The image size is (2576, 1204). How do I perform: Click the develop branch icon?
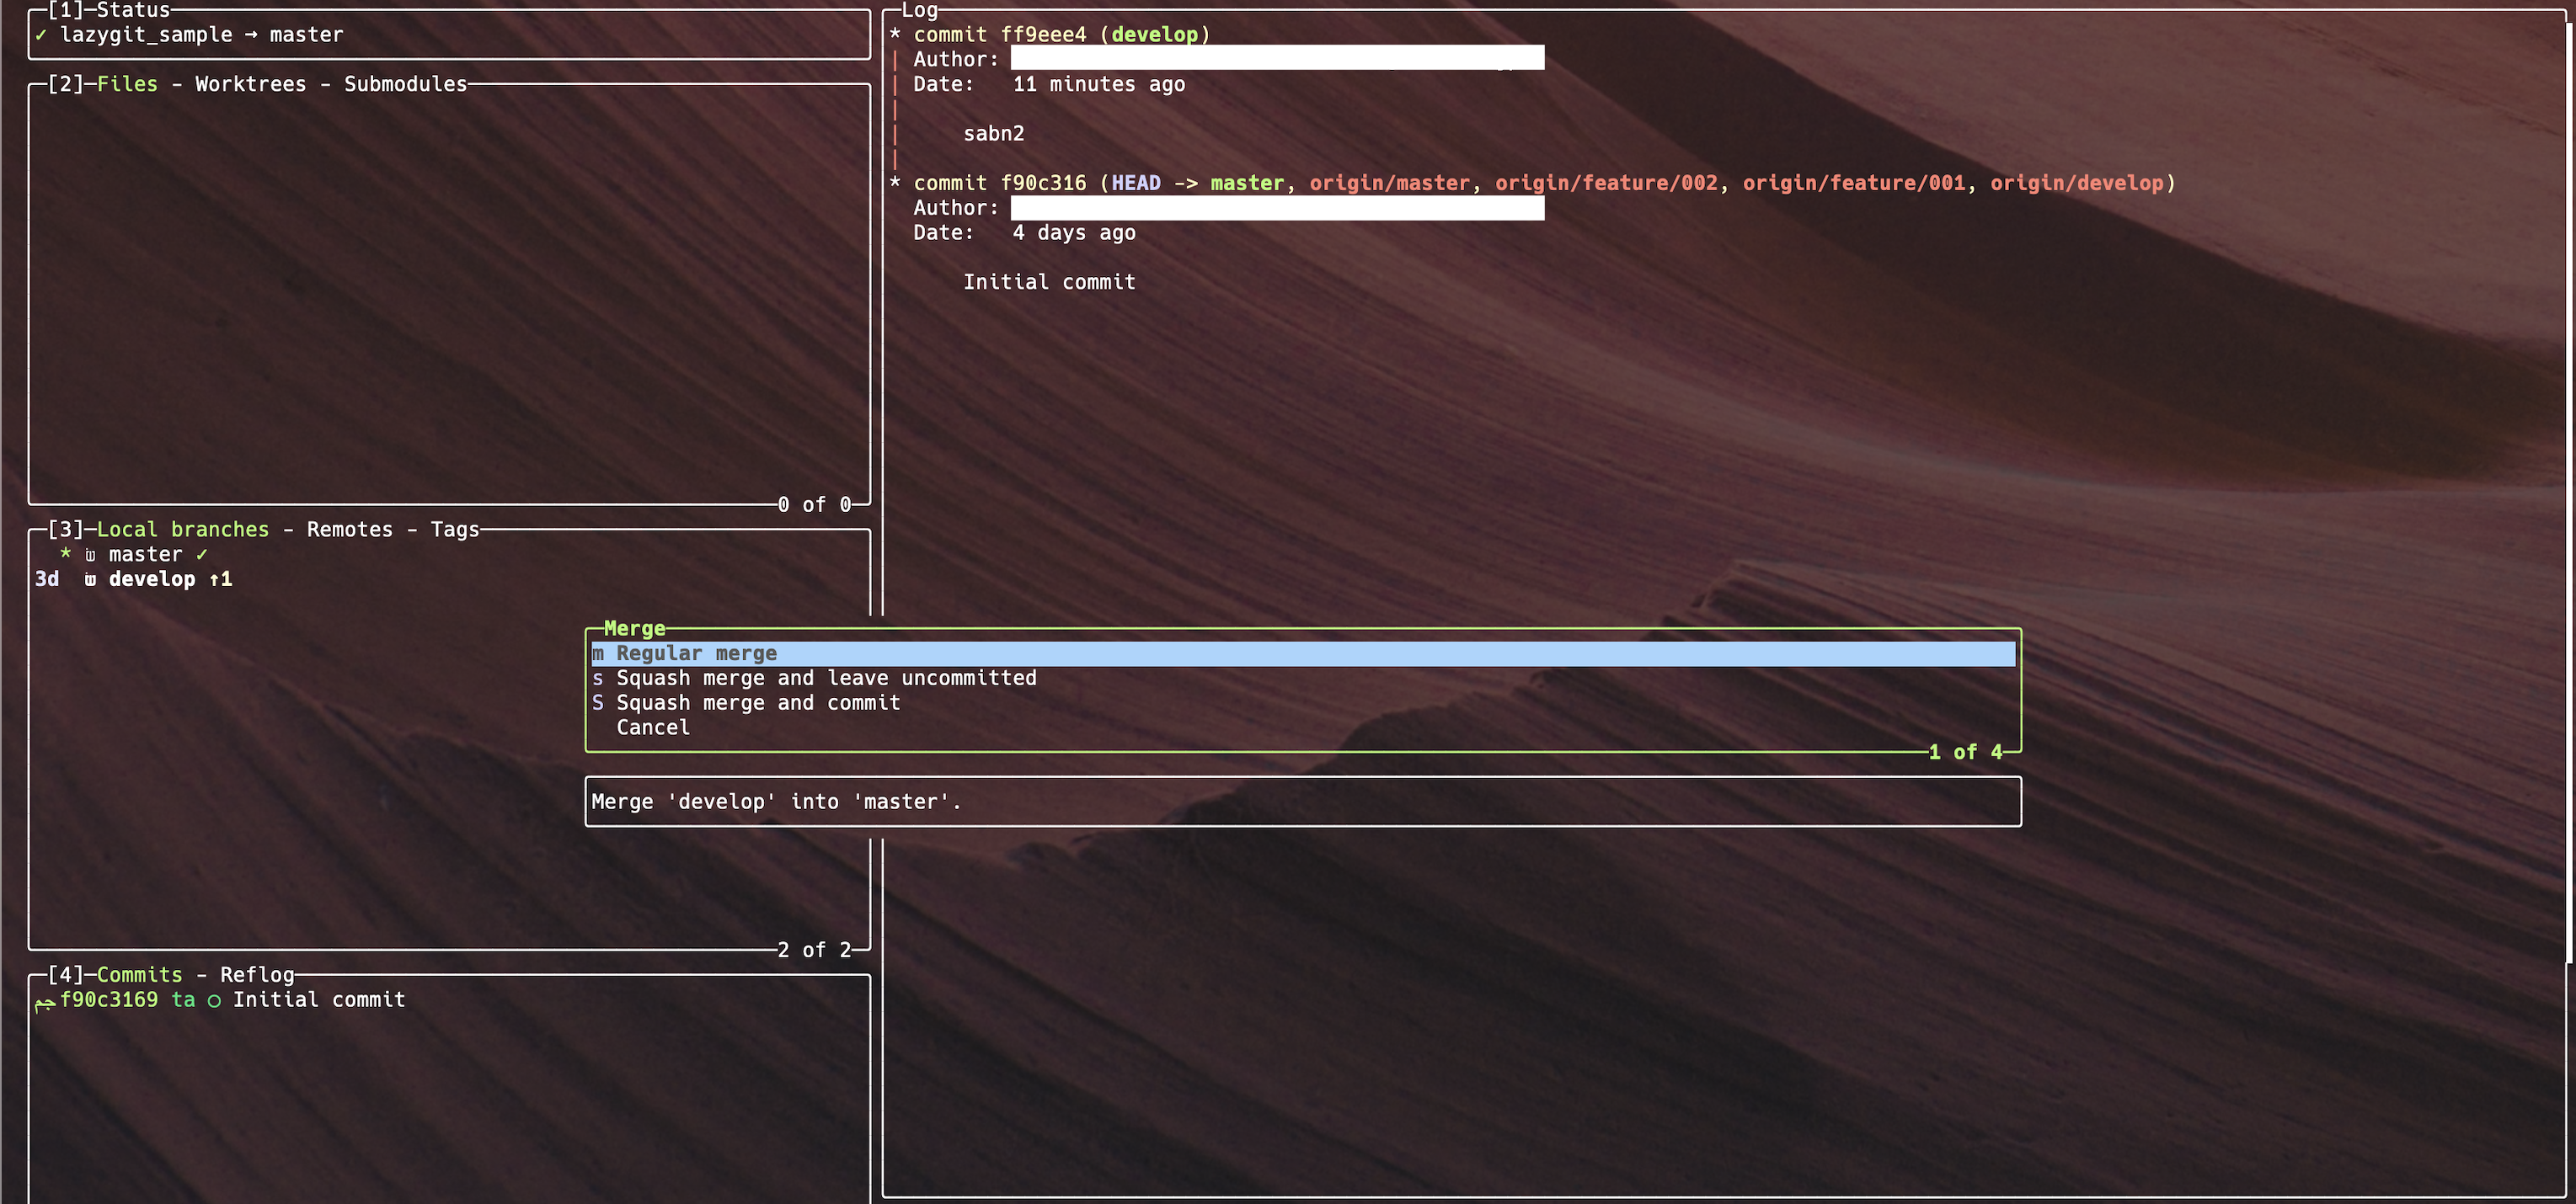pyautogui.click(x=90, y=580)
